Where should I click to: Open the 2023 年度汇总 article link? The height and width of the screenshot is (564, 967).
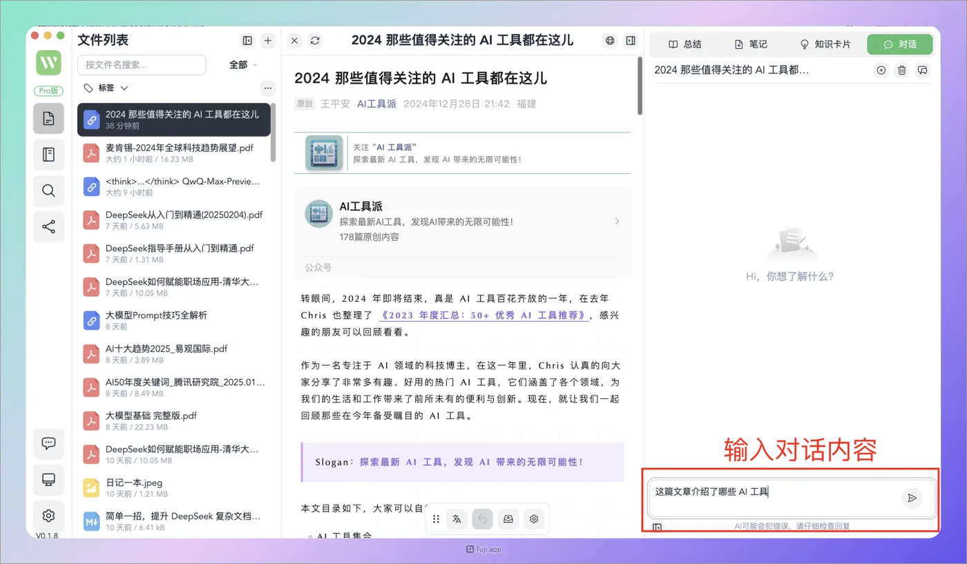(485, 315)
